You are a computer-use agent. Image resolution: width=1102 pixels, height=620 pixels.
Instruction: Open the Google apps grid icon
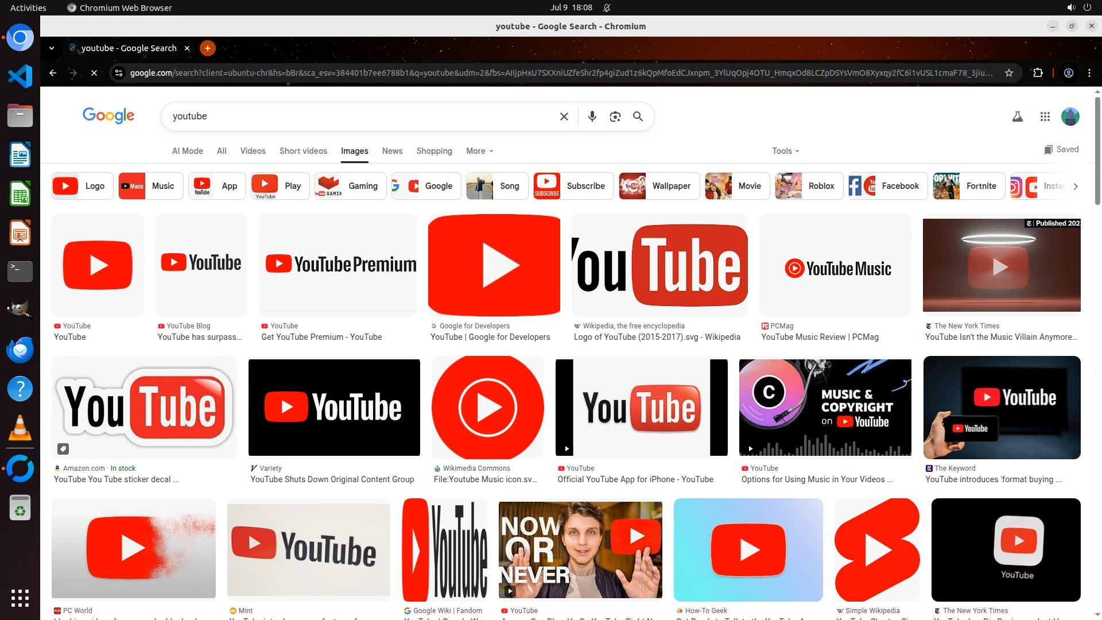coord(1045,117)
